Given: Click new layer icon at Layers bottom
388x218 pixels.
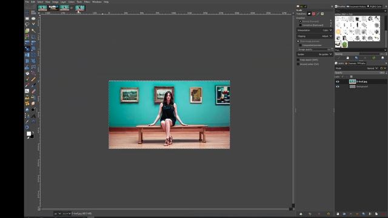Looking at the screenshot, I should [x=338, y=214].
